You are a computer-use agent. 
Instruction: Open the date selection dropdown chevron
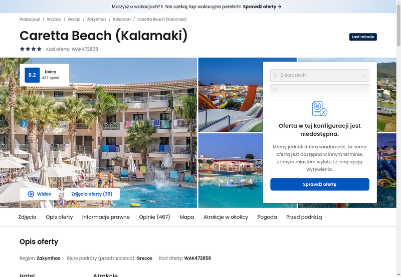click(364, 91)
